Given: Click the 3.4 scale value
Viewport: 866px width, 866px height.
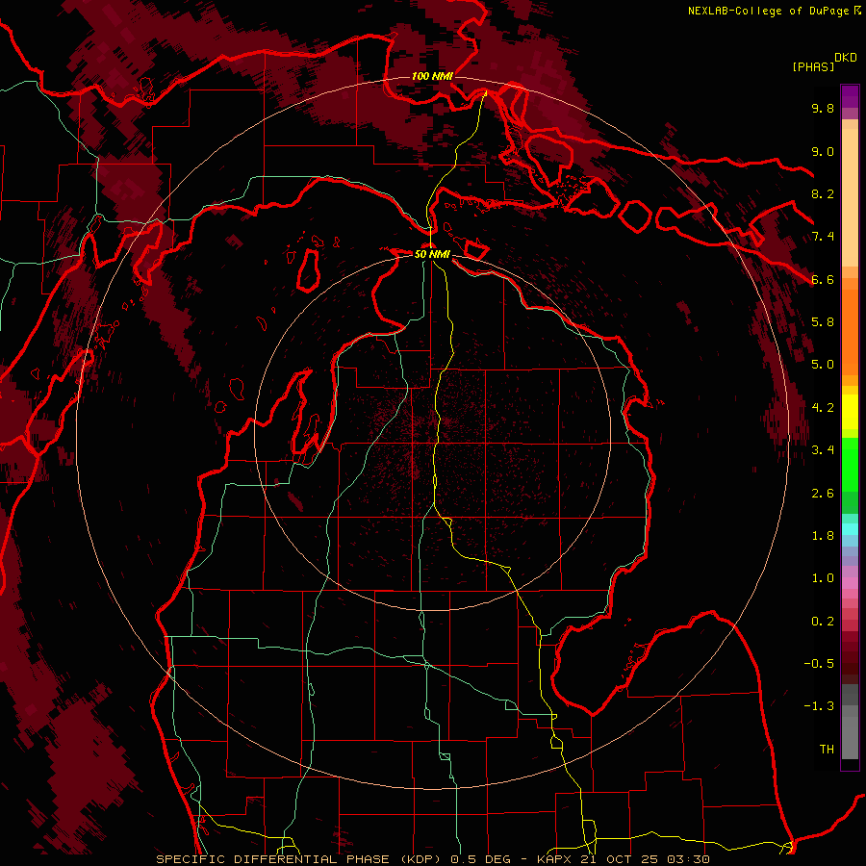Looking at the screenshot, I should (823, 450).
